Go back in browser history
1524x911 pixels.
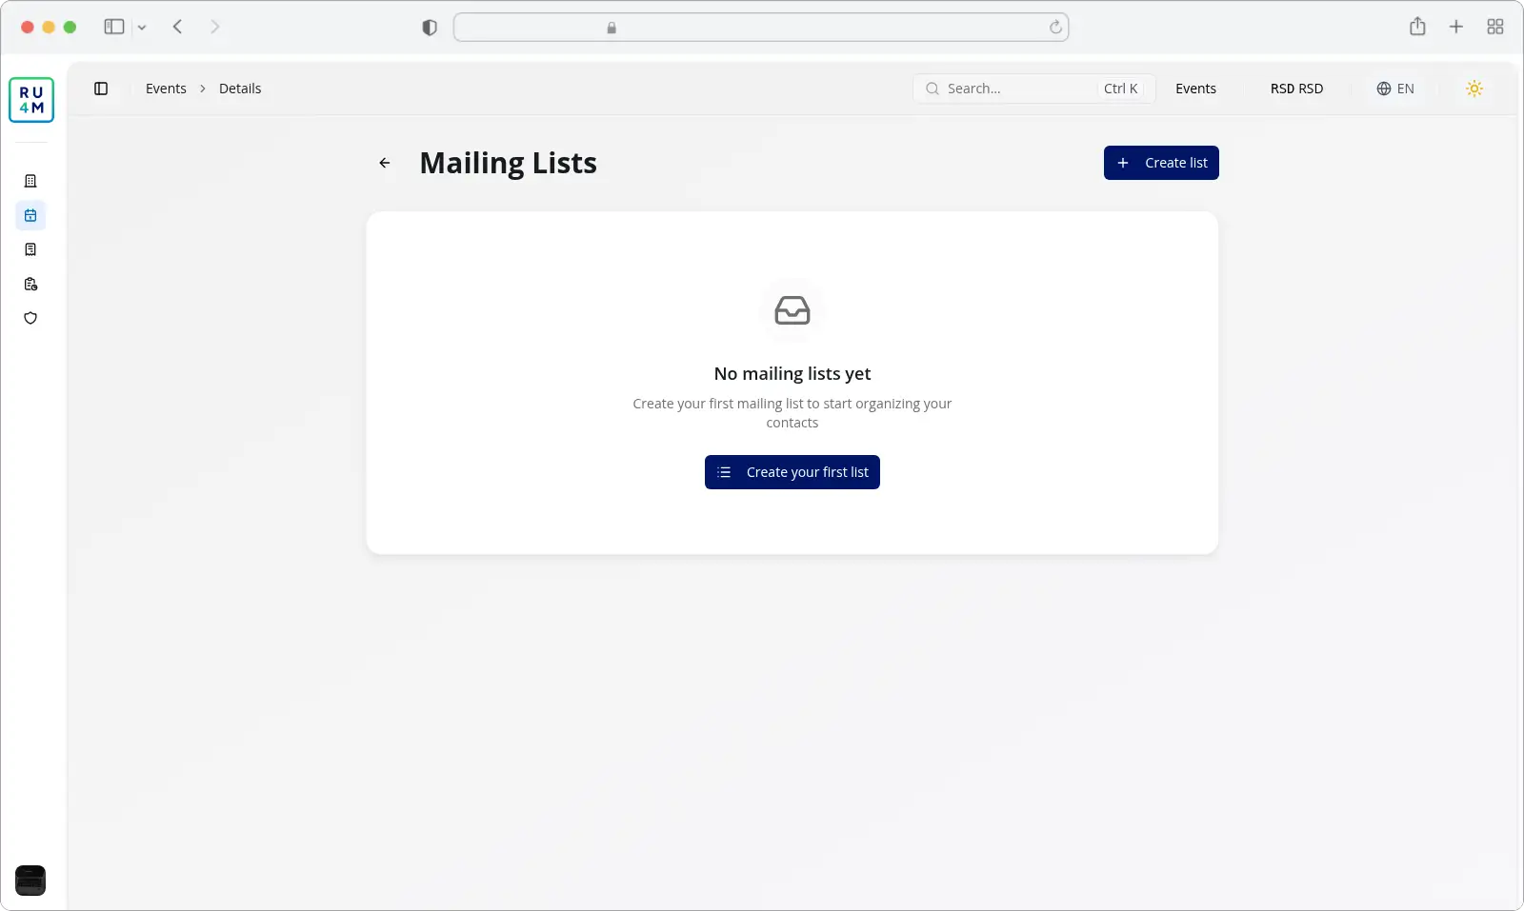(177, 27)
